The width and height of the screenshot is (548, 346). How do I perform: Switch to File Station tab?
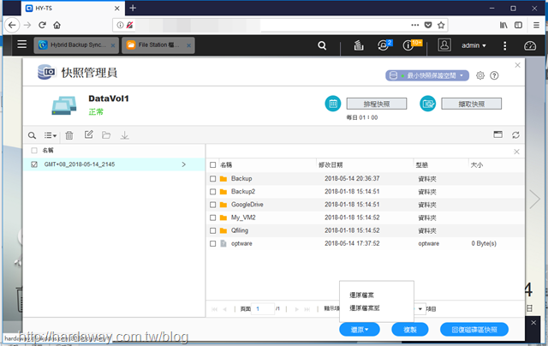(x=158, y=45)
